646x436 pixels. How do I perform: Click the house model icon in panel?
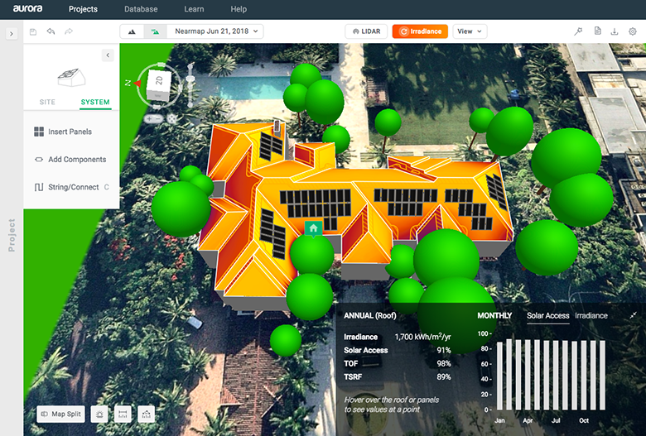point(71,78)
